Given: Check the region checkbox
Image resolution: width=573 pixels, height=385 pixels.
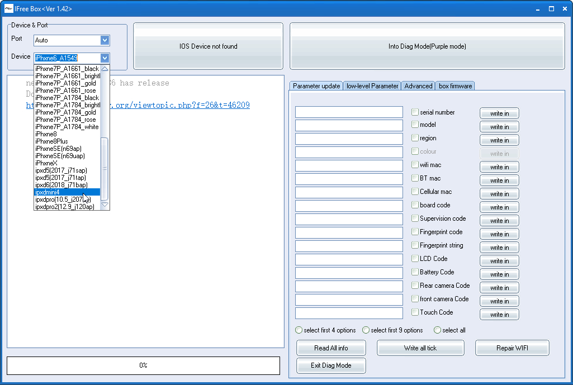Looking at the screenshot, I should coord(415,137).
